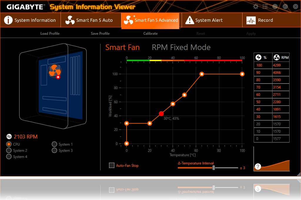Click the lightning bolt percent header icon
Viewport: 301px width, 200px height.
[259, 58]
